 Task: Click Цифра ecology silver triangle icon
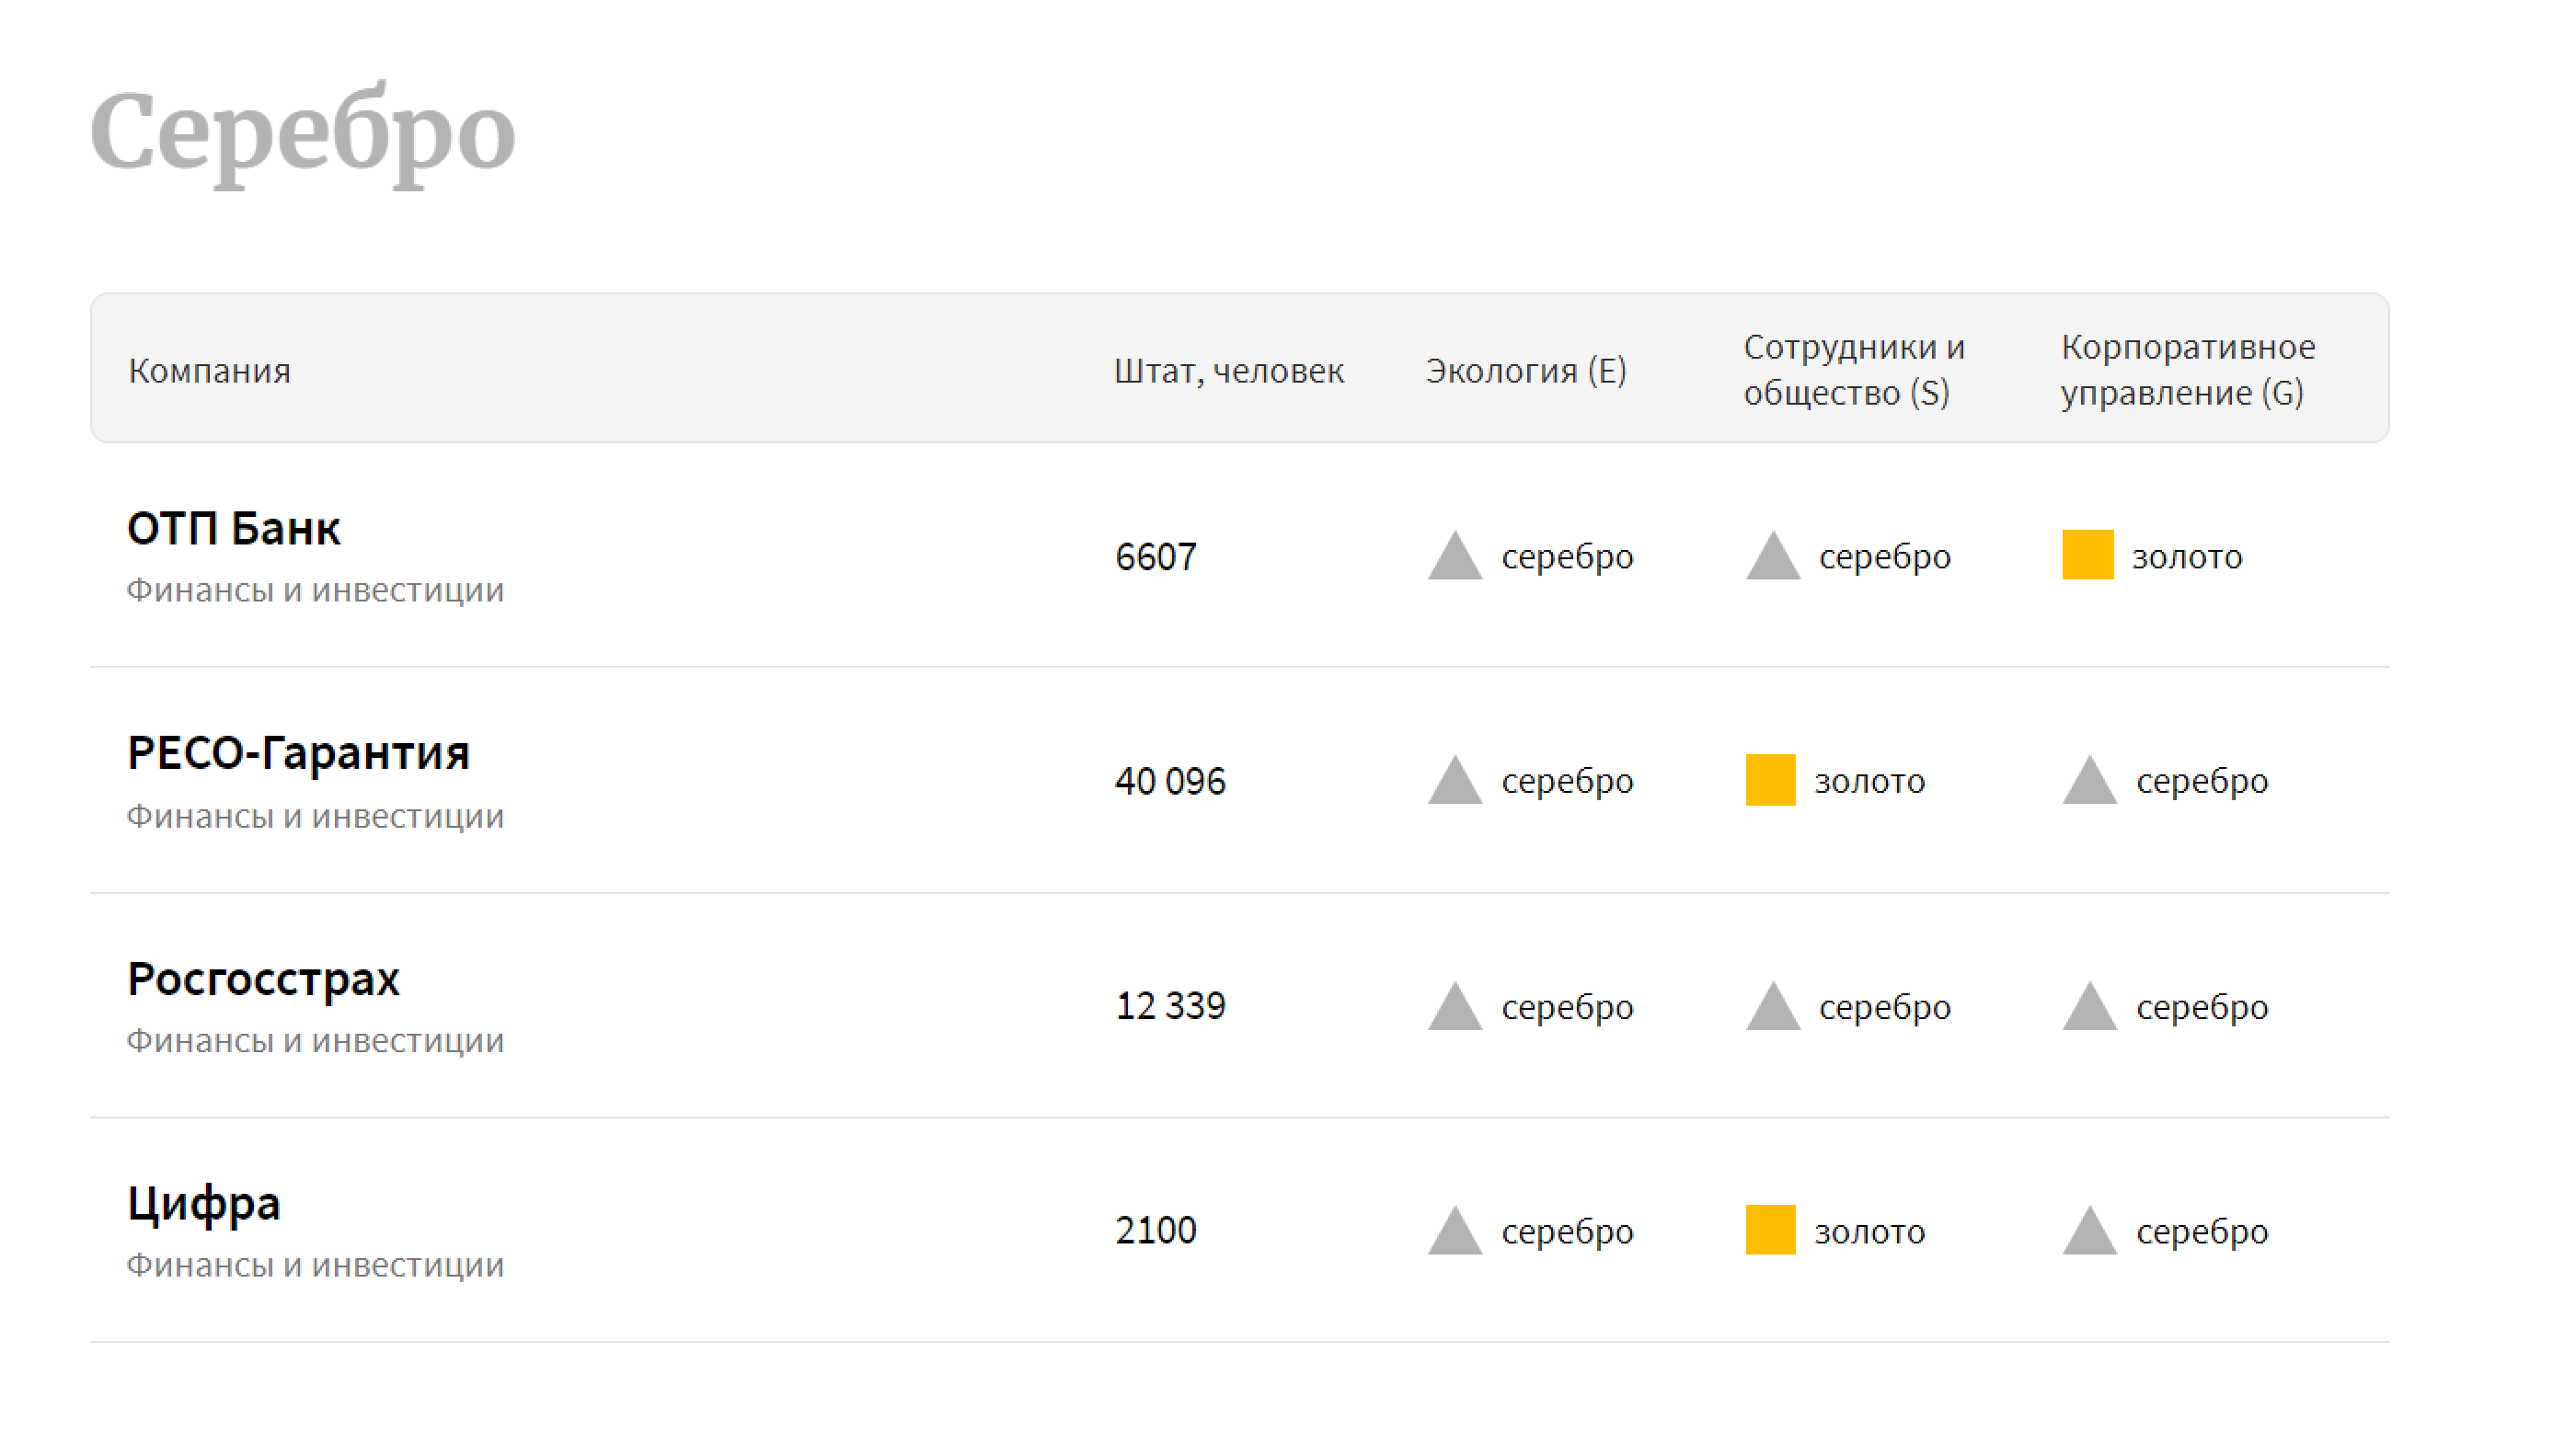[x=1454, y=1232]
